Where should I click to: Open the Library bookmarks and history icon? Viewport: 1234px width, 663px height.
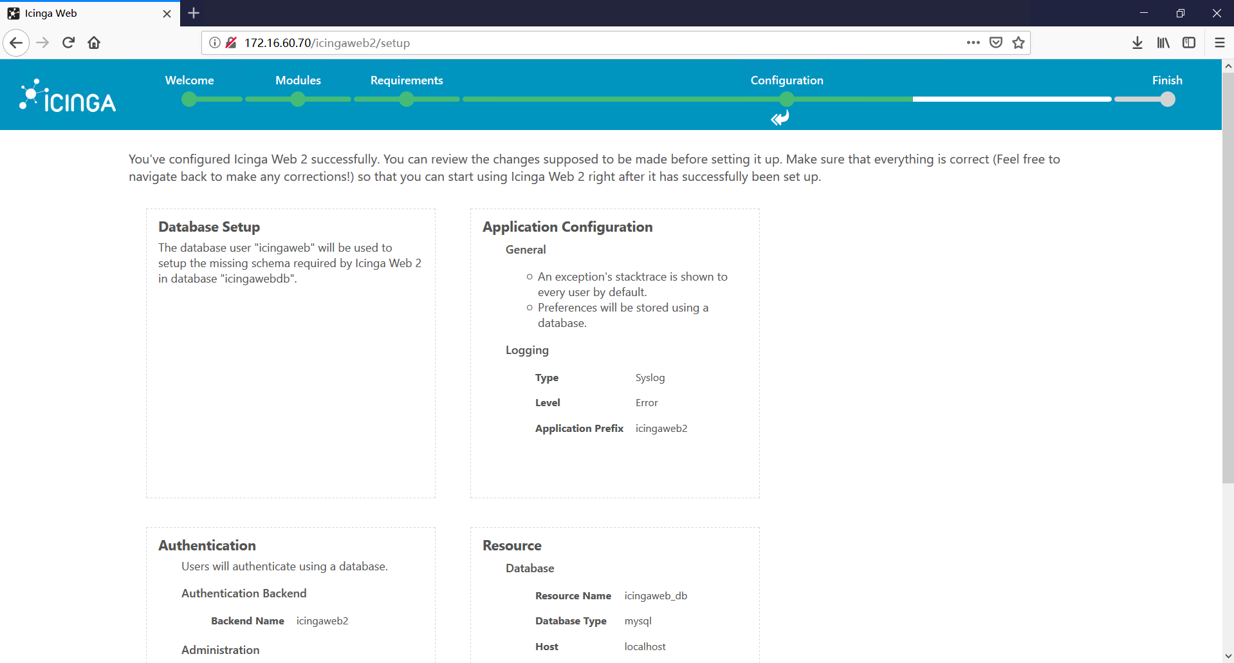[x=1163, y=43]
